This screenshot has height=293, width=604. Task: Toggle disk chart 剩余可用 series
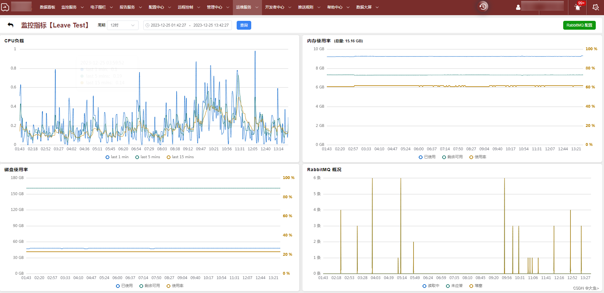(x=150, y=286)
